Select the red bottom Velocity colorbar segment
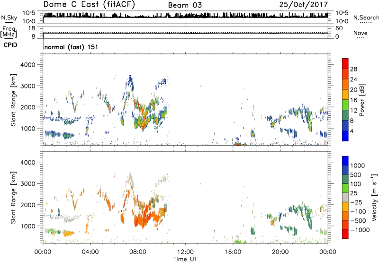This screenshot has width=379, height=262. (345, 234)
